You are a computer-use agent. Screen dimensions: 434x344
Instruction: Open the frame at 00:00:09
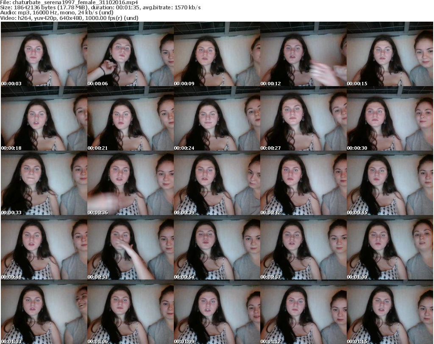(x=217, y=54)
